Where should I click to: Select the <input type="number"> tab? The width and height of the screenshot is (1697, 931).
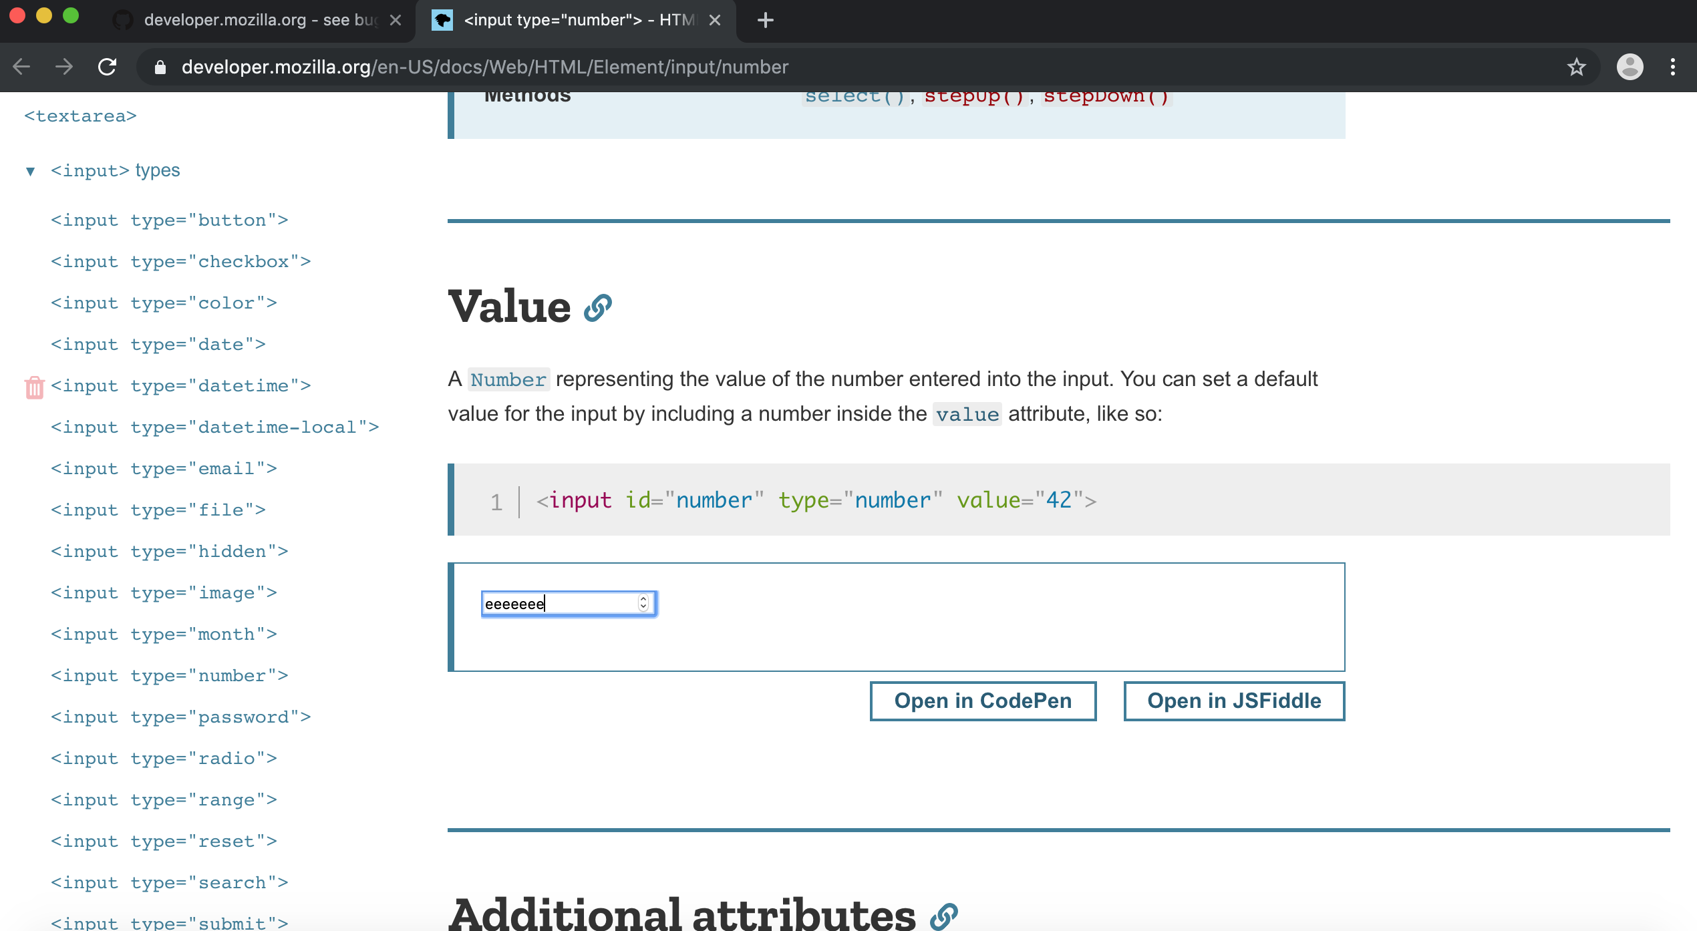coord(575,20)
